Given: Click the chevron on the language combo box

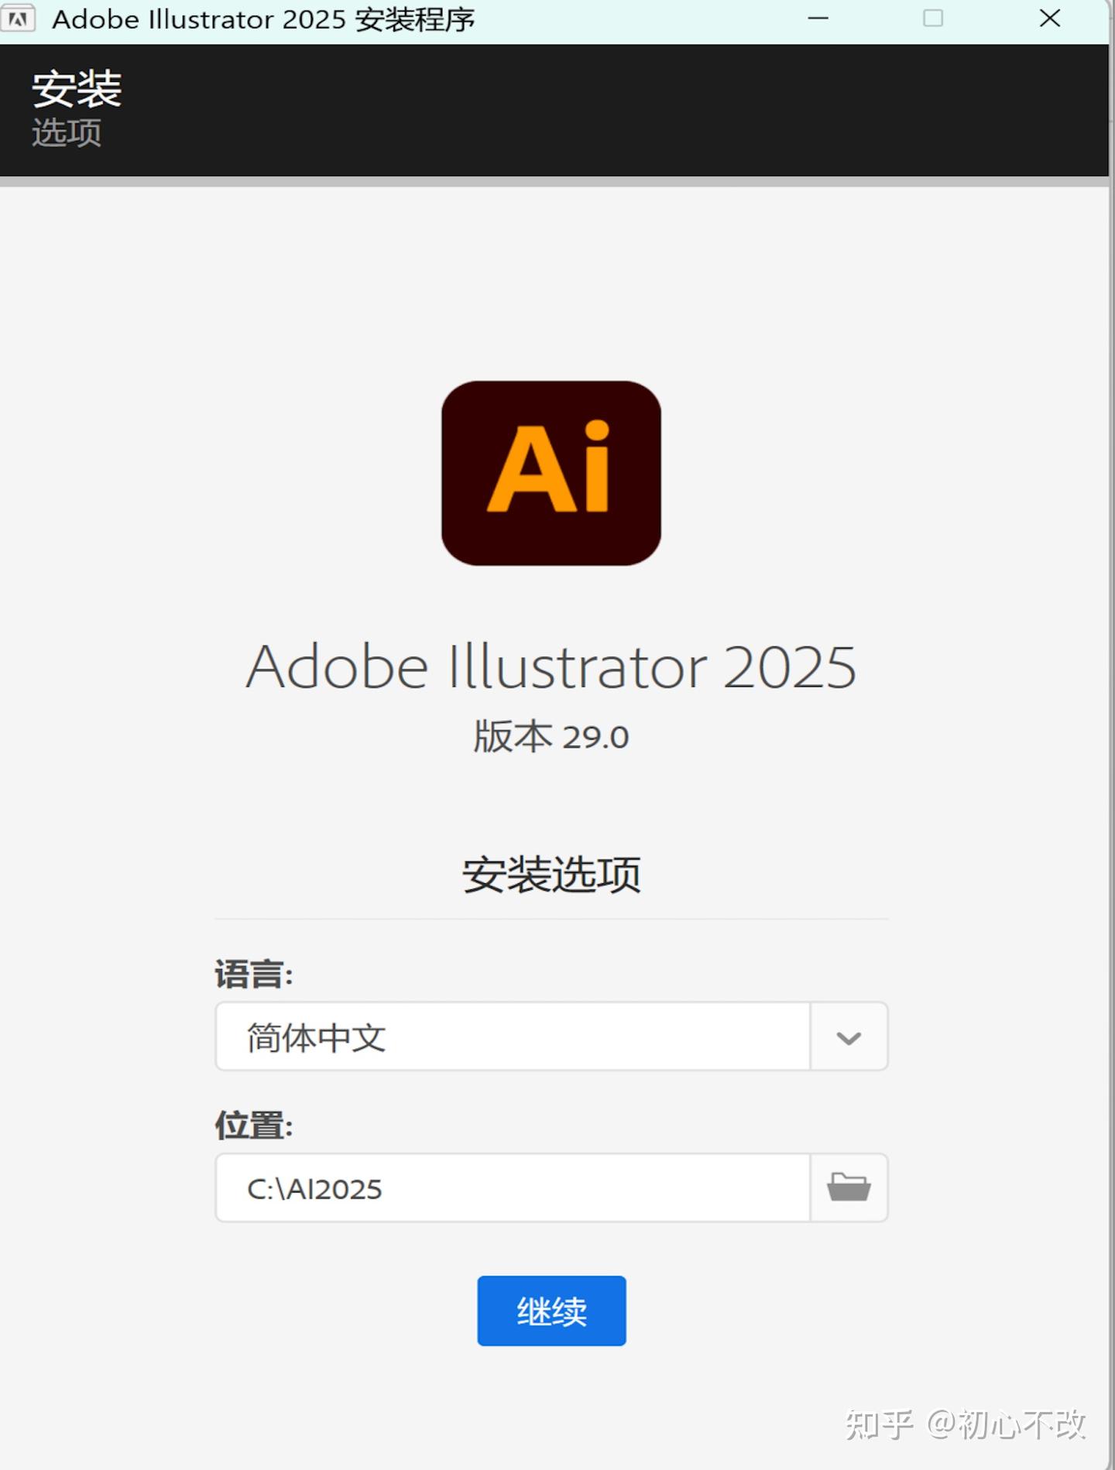Looking at the screenshot, I should click(848, 1037).
